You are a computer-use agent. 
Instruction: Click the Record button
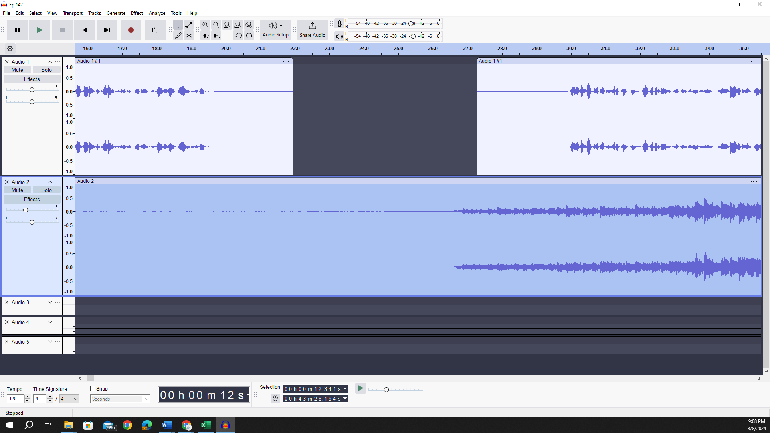131,30
